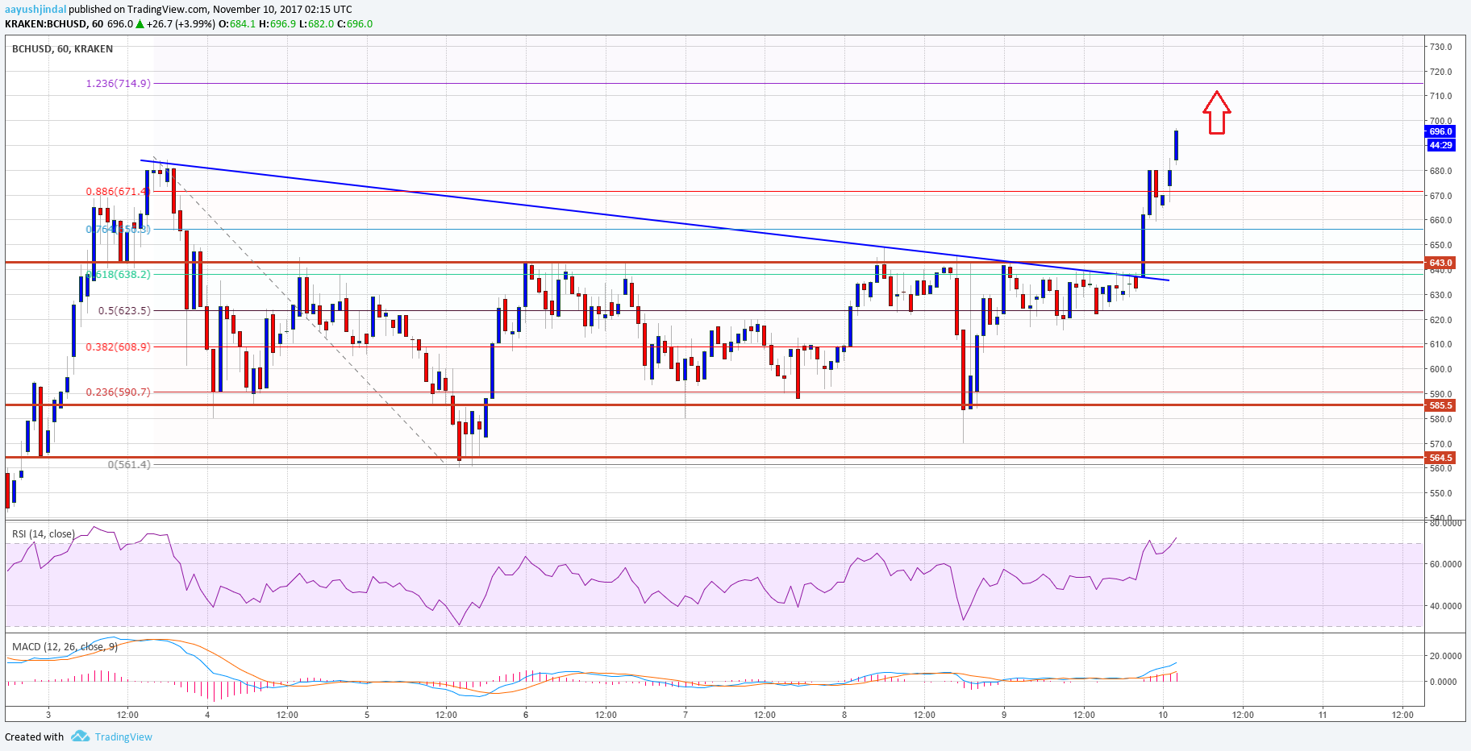Select the blue 696.0 current price label
This screenshot has height=751, width=1471.
tap(1440, 131)
